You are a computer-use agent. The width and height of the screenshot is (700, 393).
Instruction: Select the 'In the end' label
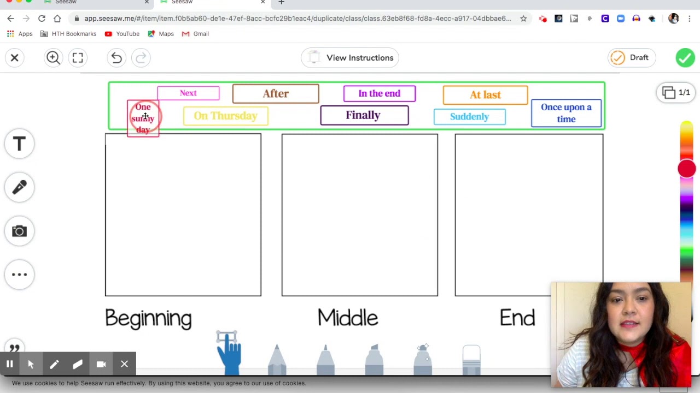coord(380,94)
